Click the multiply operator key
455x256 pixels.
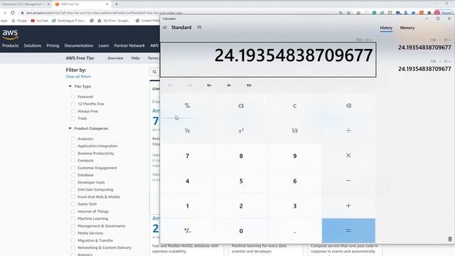[x=348, y=156]
